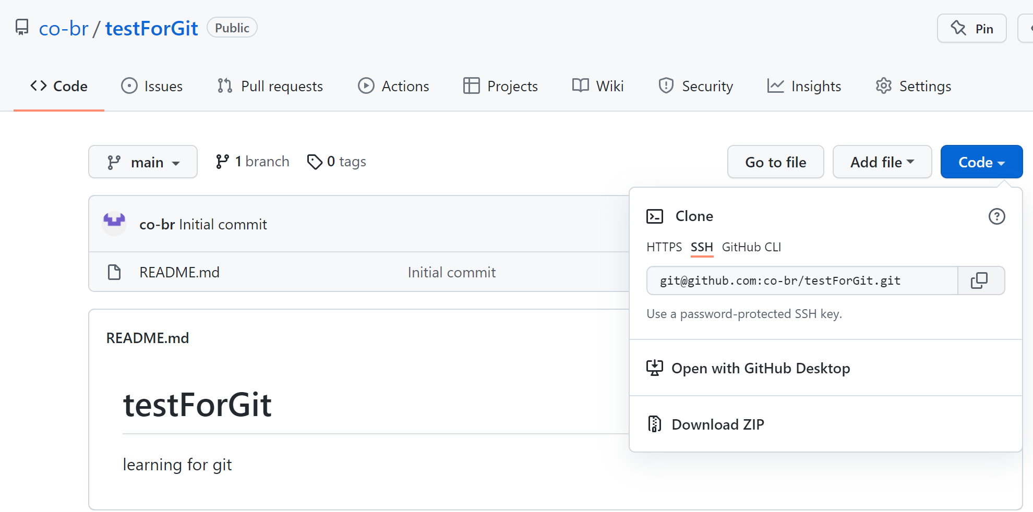Viewport: 1033px width, 512px height.
Task: Open the Projects tab
Action: click(500, 86)
